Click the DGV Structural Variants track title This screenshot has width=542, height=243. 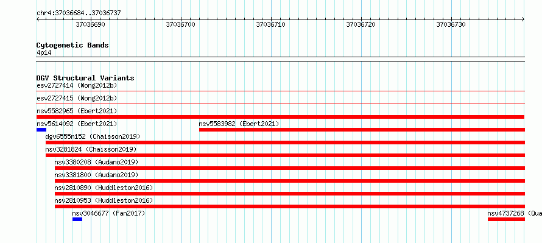(85, 78)
